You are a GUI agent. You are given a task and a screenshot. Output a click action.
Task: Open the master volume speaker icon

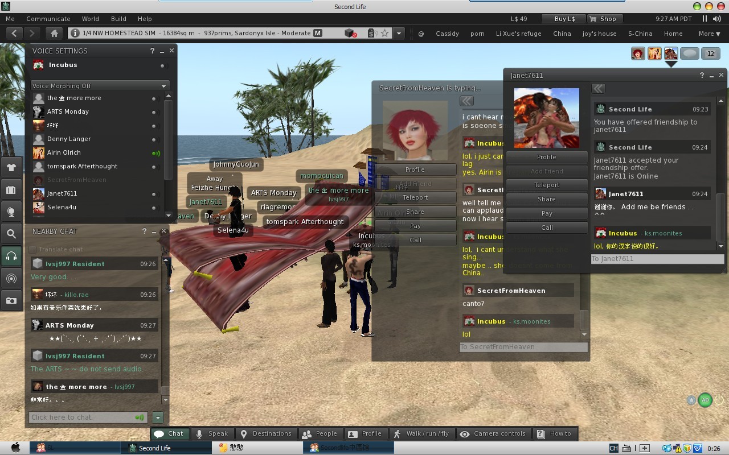pyautogui.click(x=717, y=19)
